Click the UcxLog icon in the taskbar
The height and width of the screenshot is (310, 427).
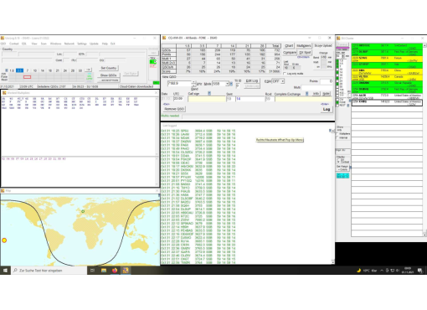coord(126,271)
